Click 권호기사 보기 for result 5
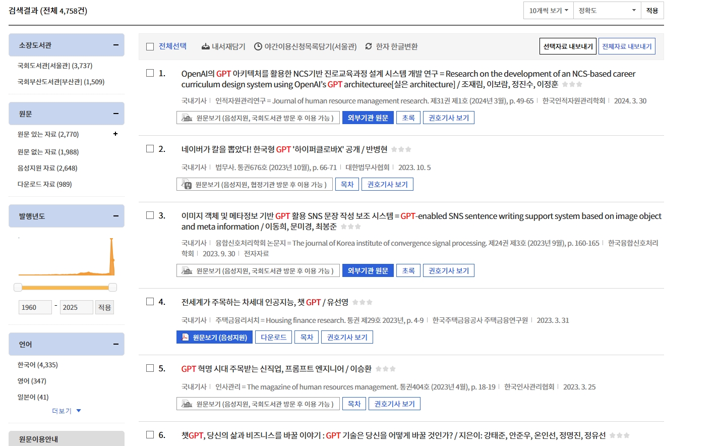Viewport: 719px width, 446px height. [395, 404]
